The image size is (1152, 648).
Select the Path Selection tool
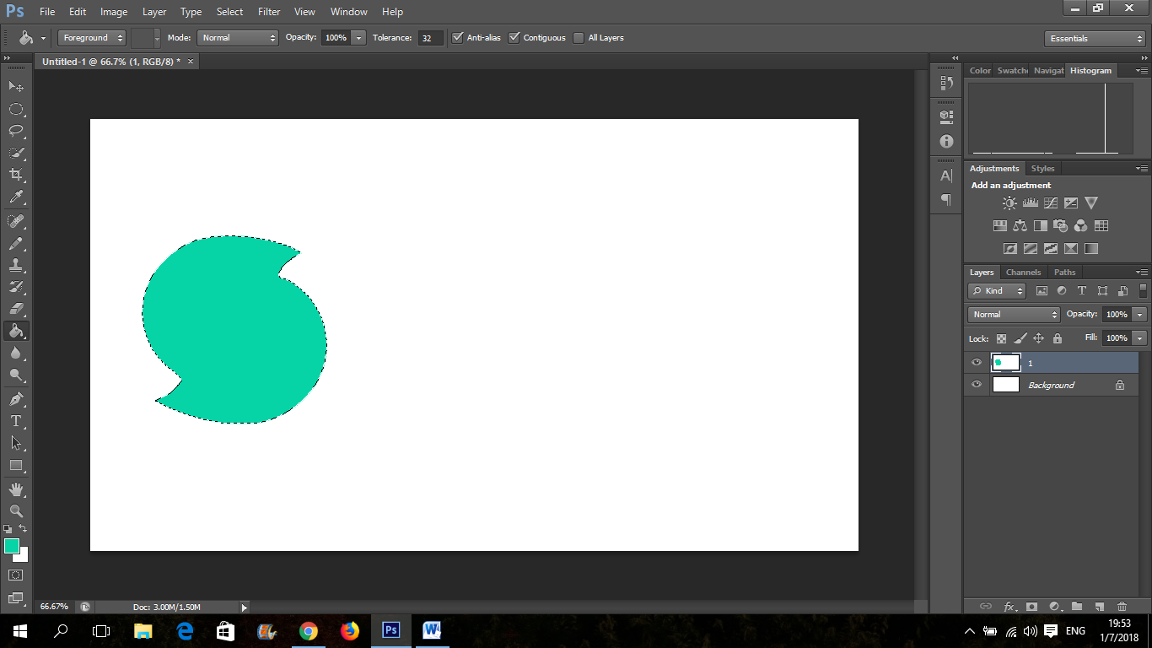pos(16,442)
